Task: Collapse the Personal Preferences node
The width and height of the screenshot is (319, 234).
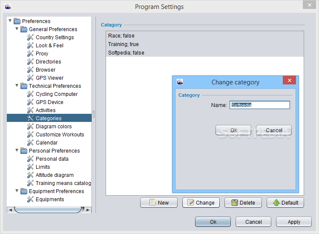Action: point(17,150)
